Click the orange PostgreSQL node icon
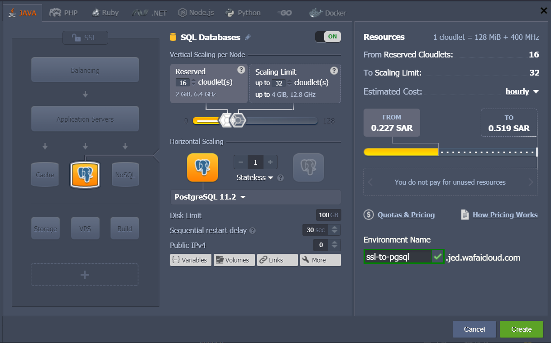The width and height of the screenshot is (551, 343). point(203,167)
